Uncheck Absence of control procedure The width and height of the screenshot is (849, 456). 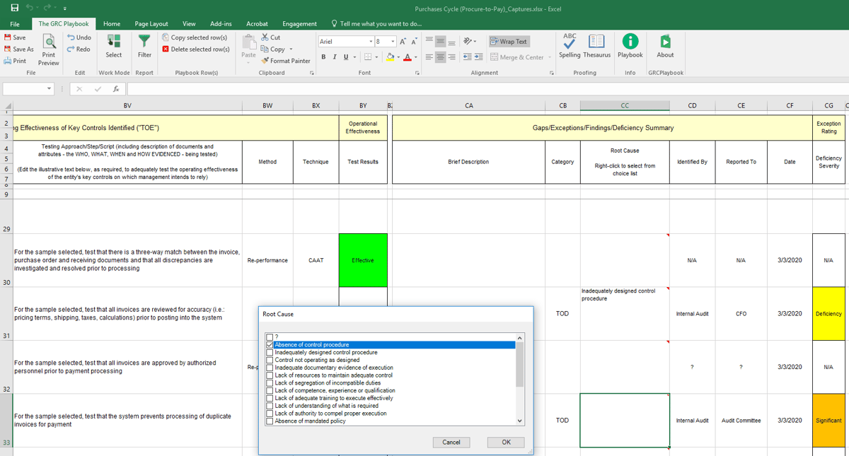(270, 345)
